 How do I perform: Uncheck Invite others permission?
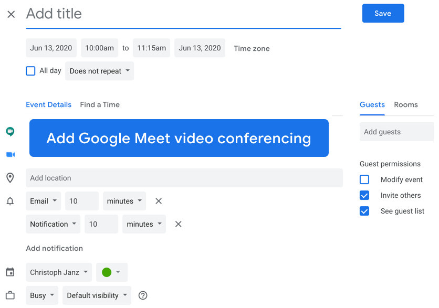(364, 195)
